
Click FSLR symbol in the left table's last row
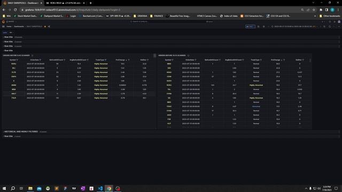click(x=14, y=98)
